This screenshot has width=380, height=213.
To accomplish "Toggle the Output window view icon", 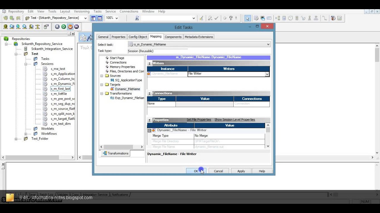I will pyautogui.click(x=100, y=18).
